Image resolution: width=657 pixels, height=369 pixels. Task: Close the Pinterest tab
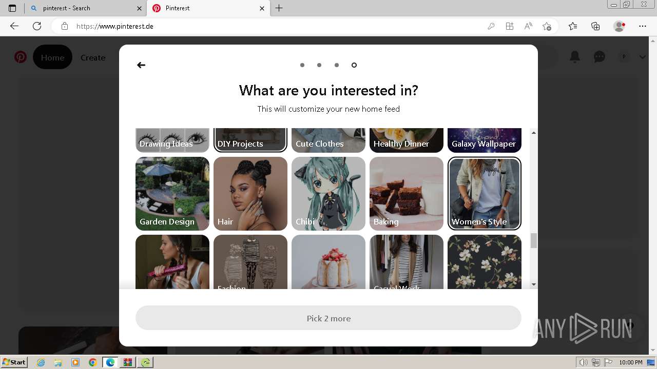coord(262,8)
